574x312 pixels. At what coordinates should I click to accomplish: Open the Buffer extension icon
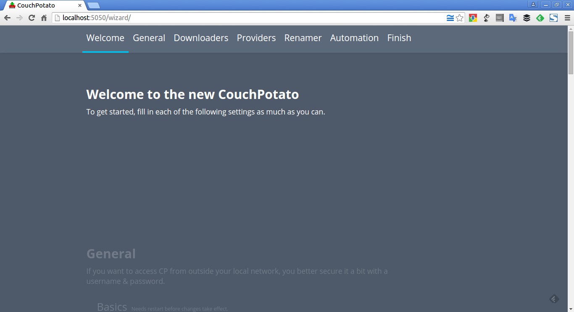527,18
